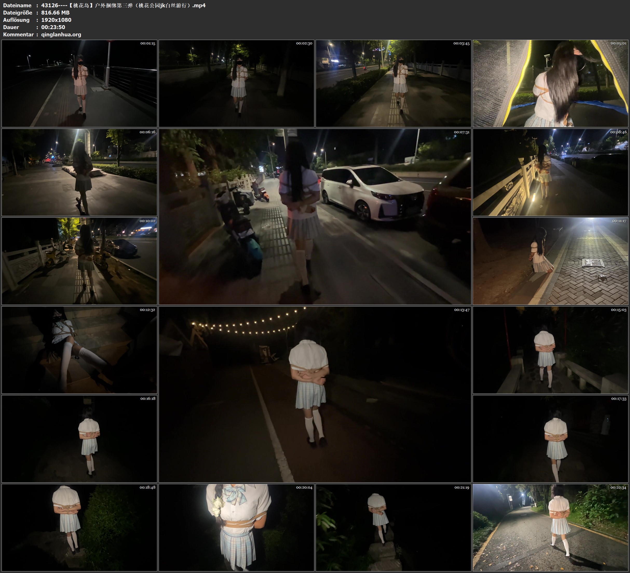Select the 00:11:17 brick-path frame
The height and width of the screenshot is (573, 630).
[550, 261]
